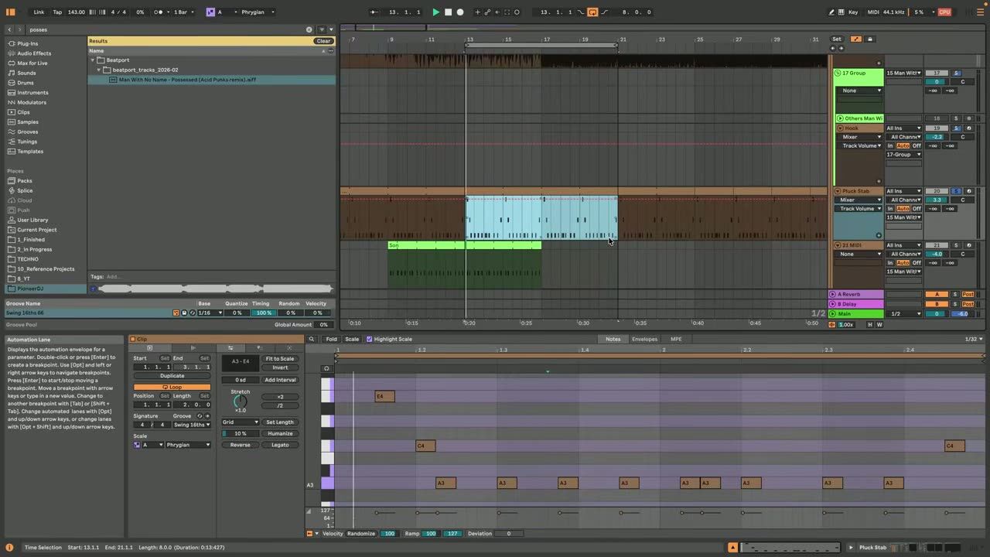Toggle clip scale icon in Scale section
The height and width of the screenshot is (557, 990).
point(137,445)
